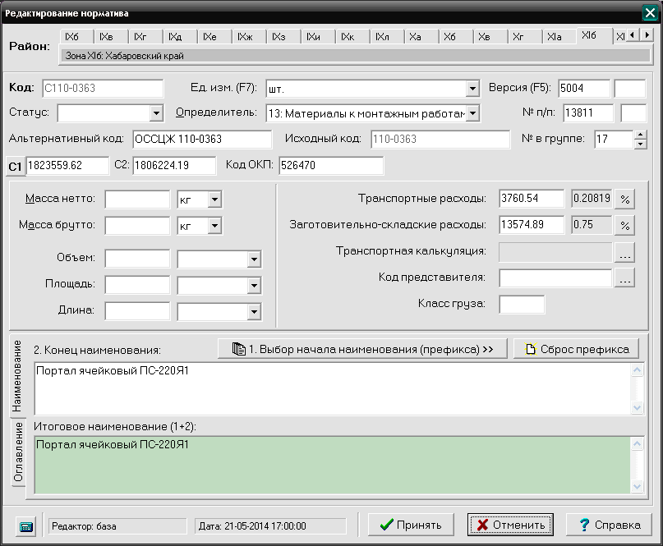The width and height of the screenshot is (663, 546).
Task: Select the Оглавление vertical tab
Action: coord(18,452)
